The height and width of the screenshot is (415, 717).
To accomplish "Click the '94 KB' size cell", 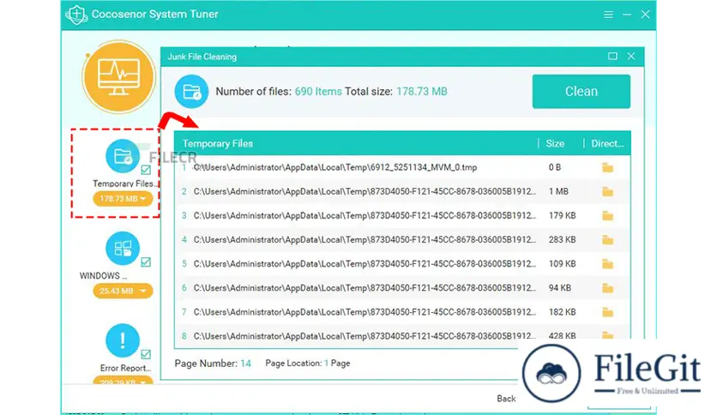I will pyautogui.click(x=560, y=288).
